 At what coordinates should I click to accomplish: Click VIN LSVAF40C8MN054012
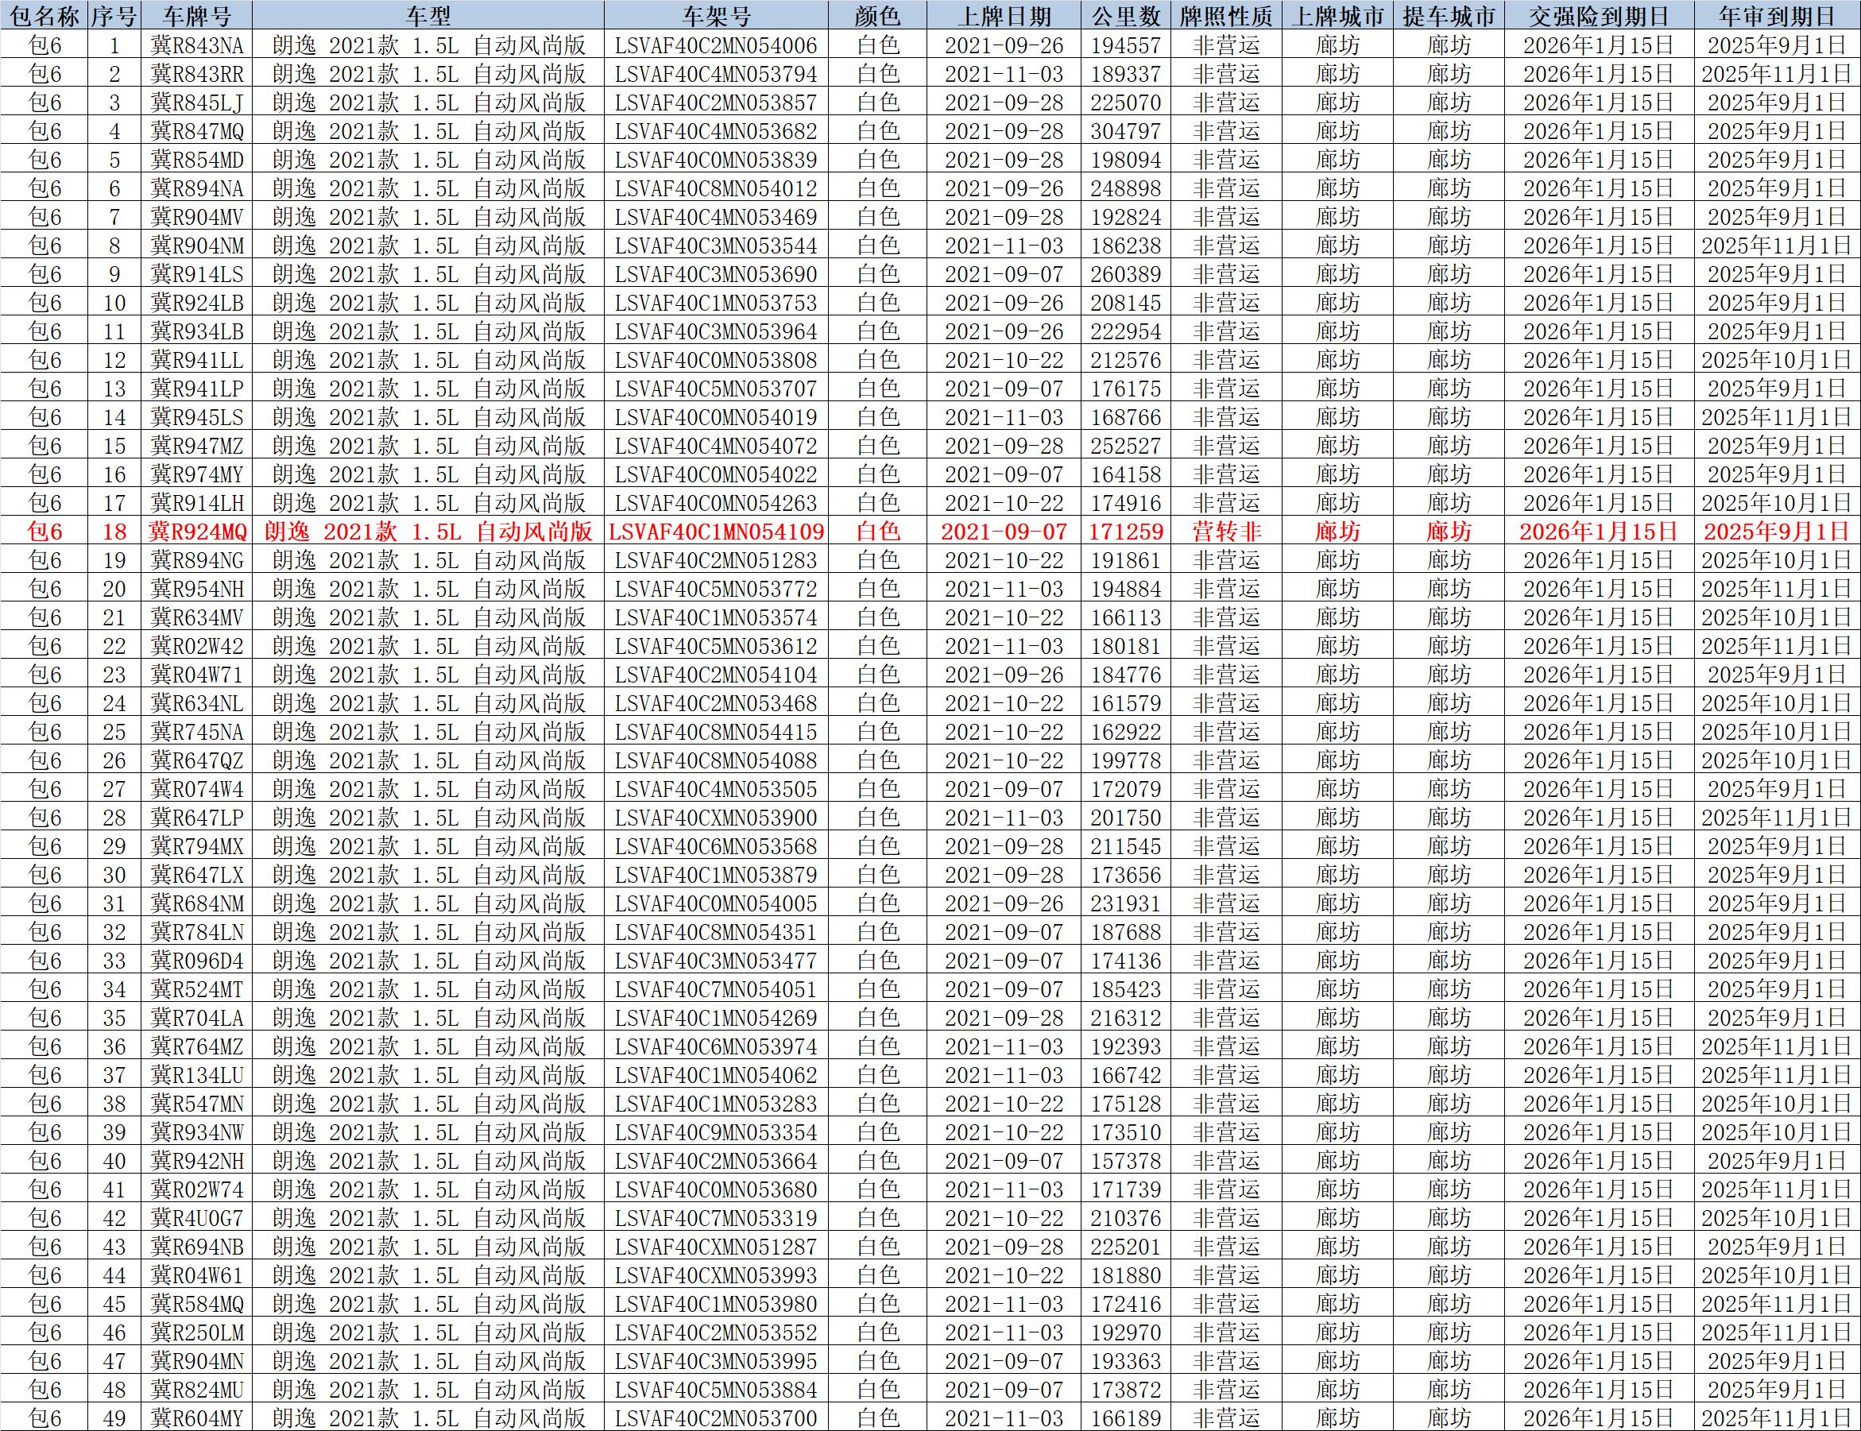716,188
